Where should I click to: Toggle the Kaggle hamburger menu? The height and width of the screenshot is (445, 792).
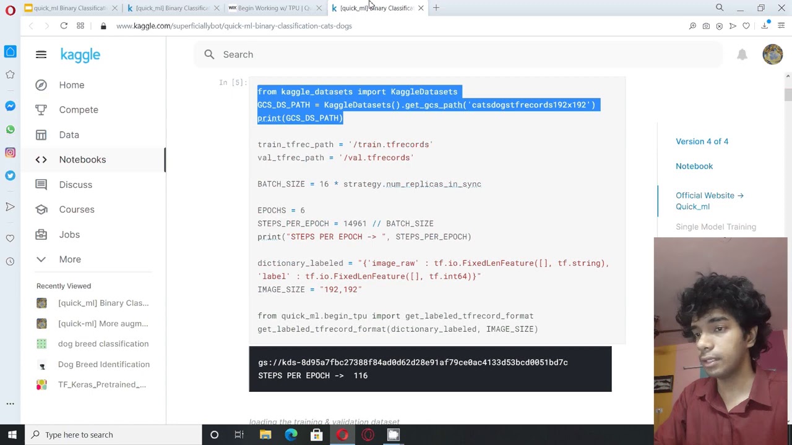tap(41, 54)
